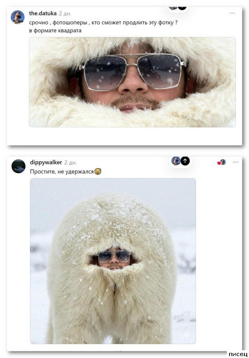Click the laughing emoji in reply text

(98, 171)
